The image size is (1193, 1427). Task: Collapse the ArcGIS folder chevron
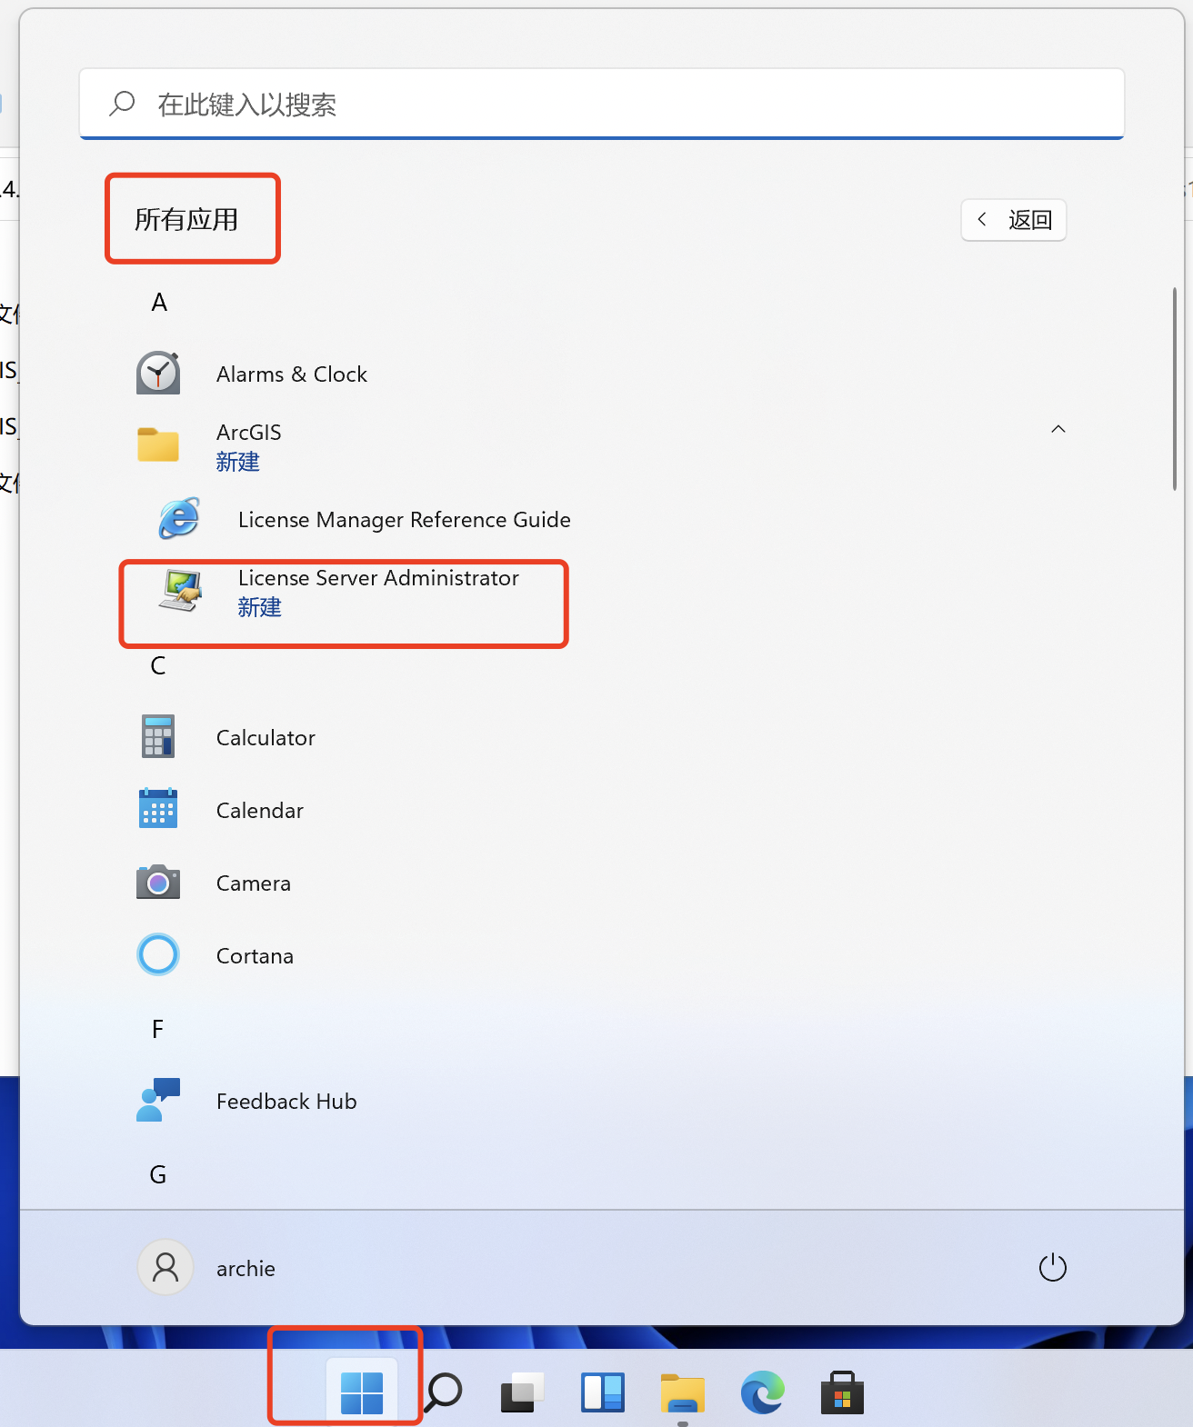[x=1058, y=428]
